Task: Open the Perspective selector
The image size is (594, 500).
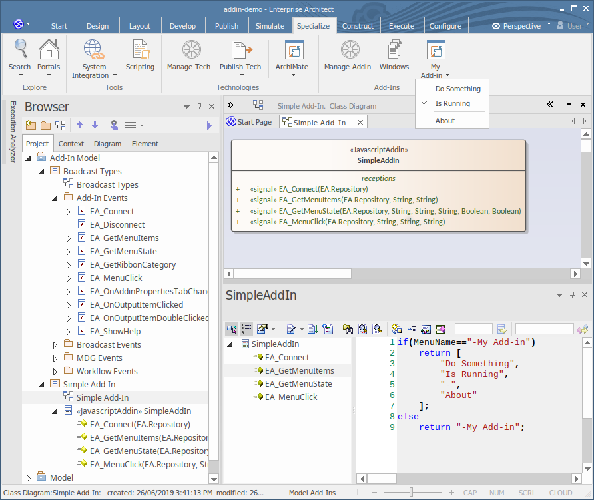Action: [521, 26]
